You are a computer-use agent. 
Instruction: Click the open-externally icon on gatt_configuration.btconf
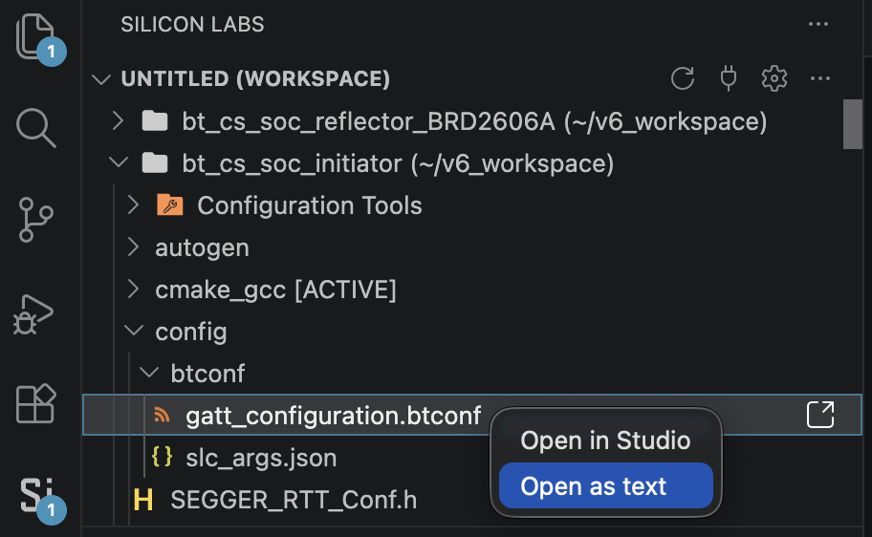[x=820, y=415]
